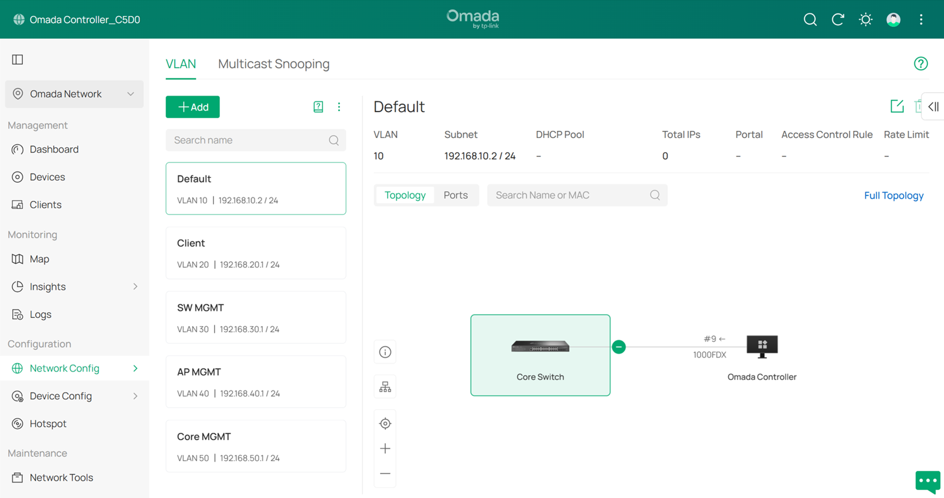Switch to the Ports view tab
944x498 pixels.
(455, 195)
